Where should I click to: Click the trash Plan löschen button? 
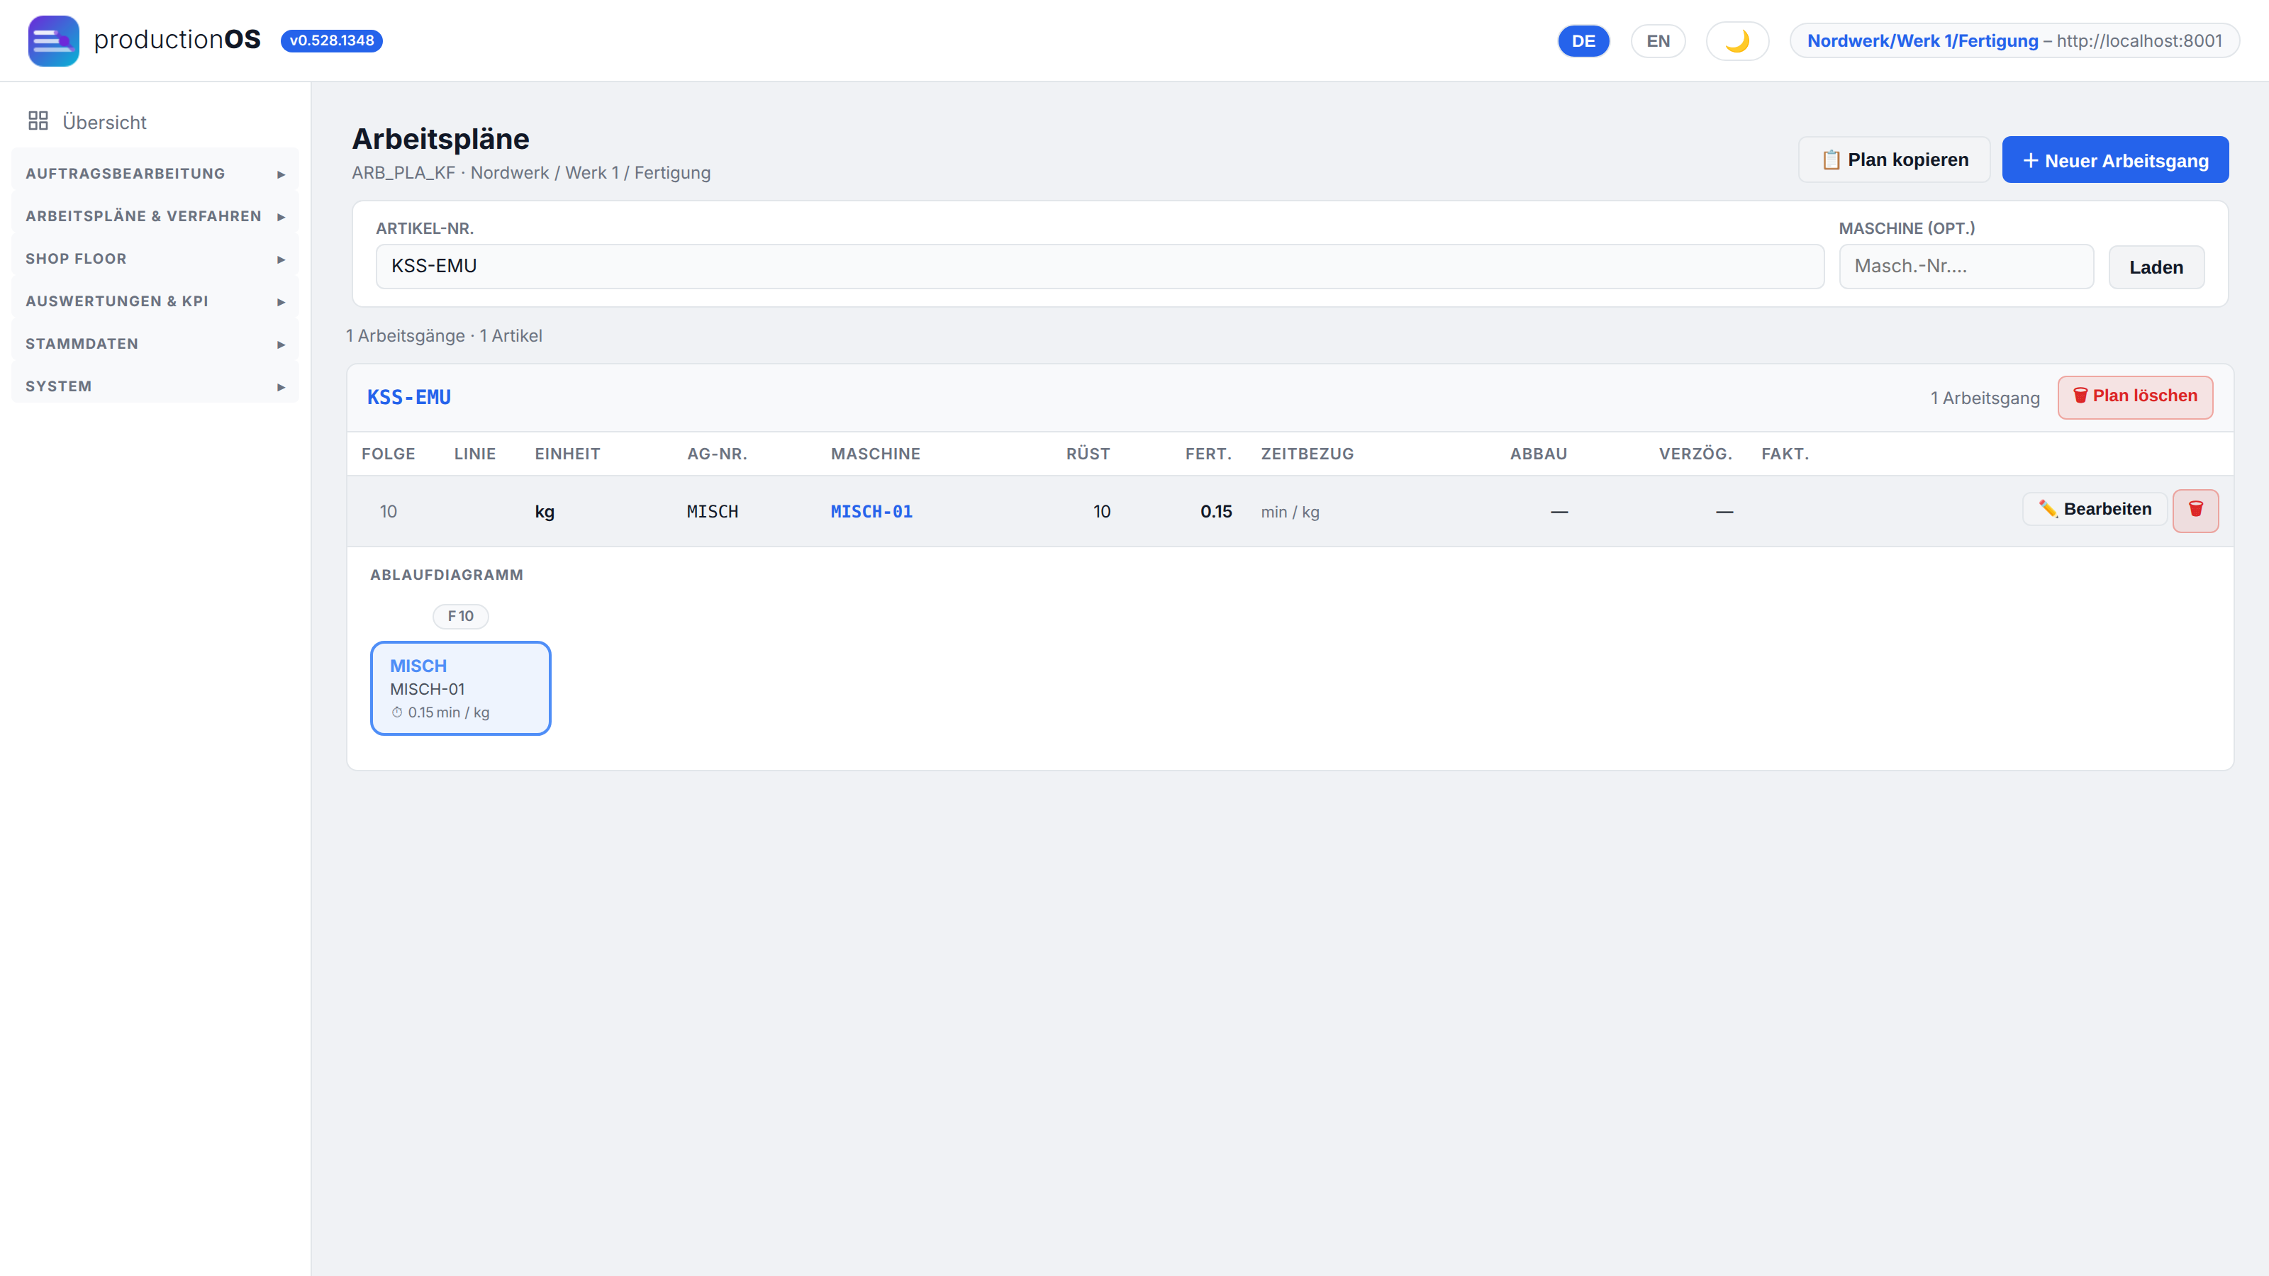[2135, 397]
